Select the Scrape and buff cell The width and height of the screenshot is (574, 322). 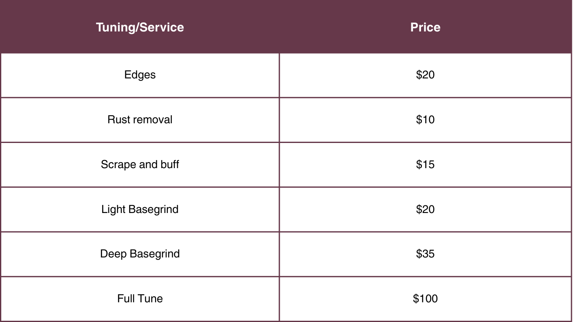point(140,164)
